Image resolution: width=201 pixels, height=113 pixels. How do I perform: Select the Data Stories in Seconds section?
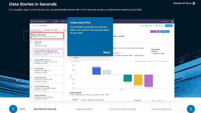45,109
